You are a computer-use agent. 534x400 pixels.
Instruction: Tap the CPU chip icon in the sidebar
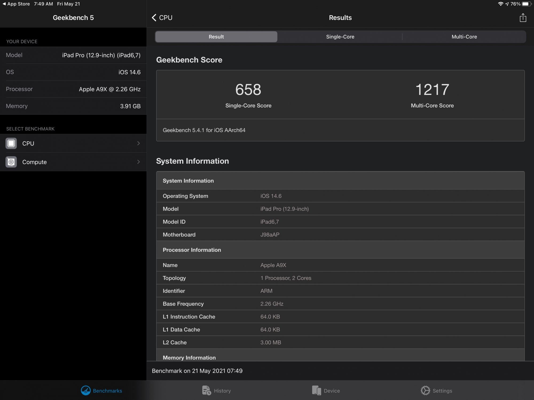[x=11, y=143]
